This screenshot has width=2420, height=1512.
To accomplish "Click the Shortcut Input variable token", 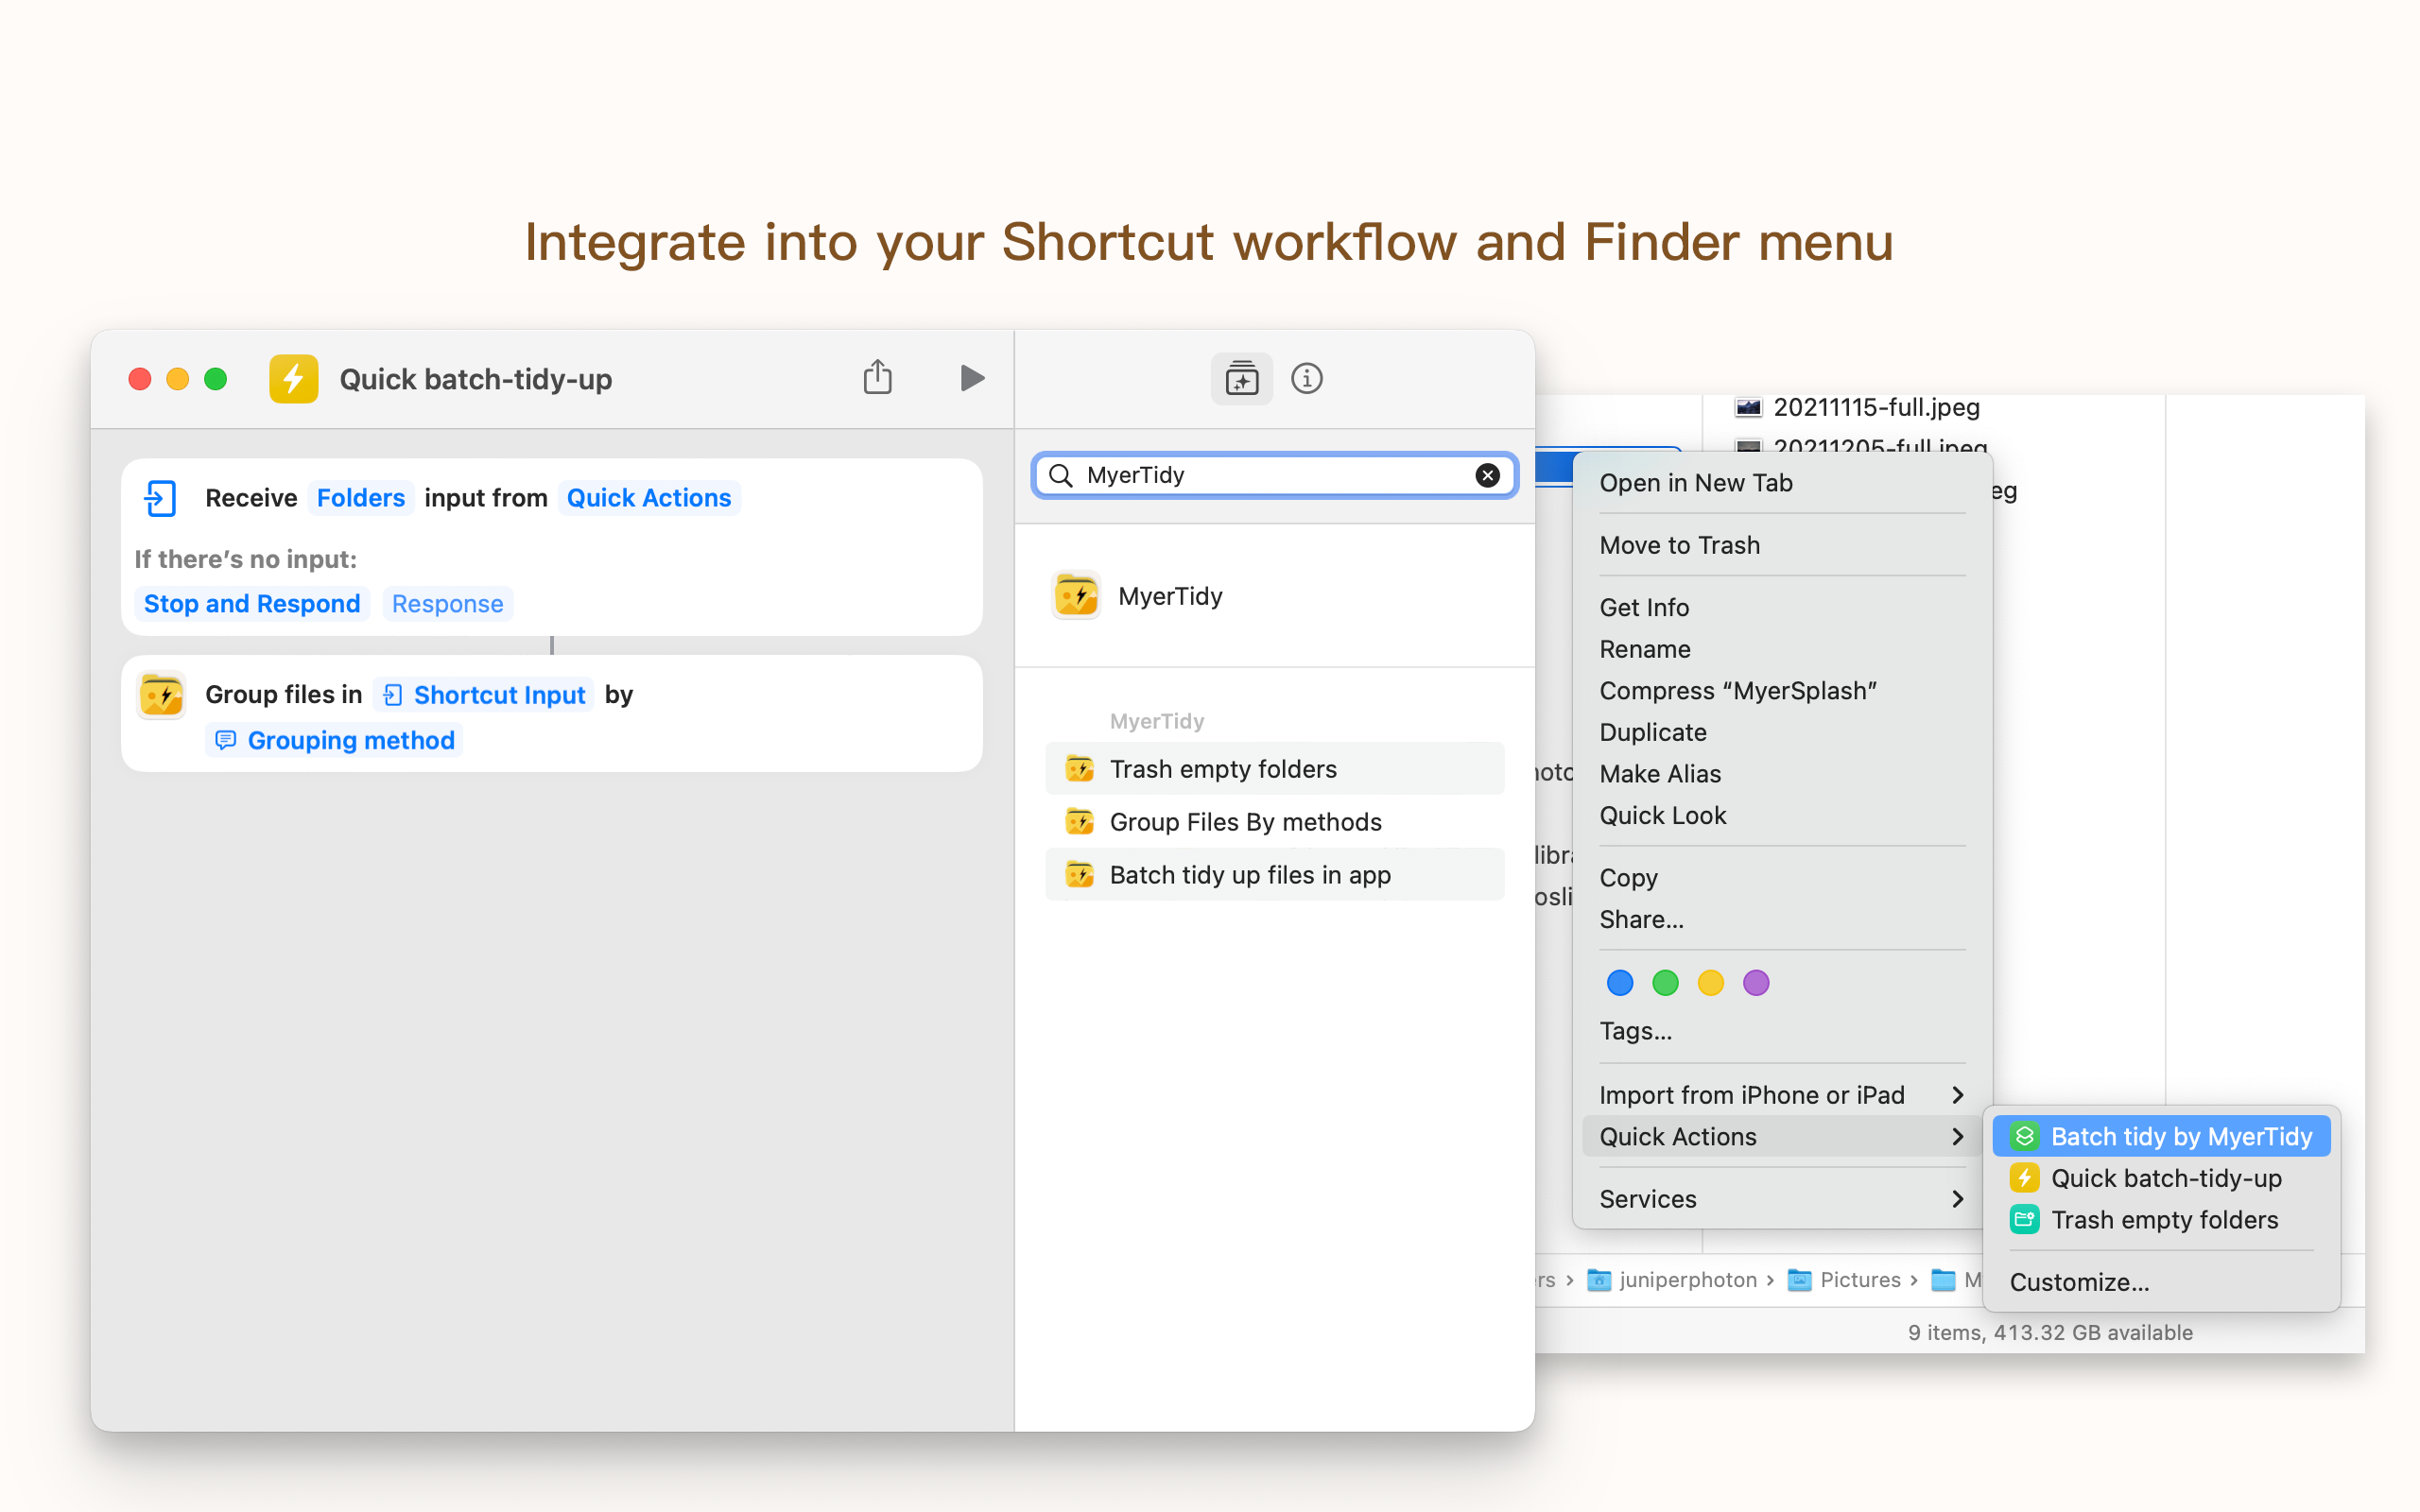I will [498, 695].
